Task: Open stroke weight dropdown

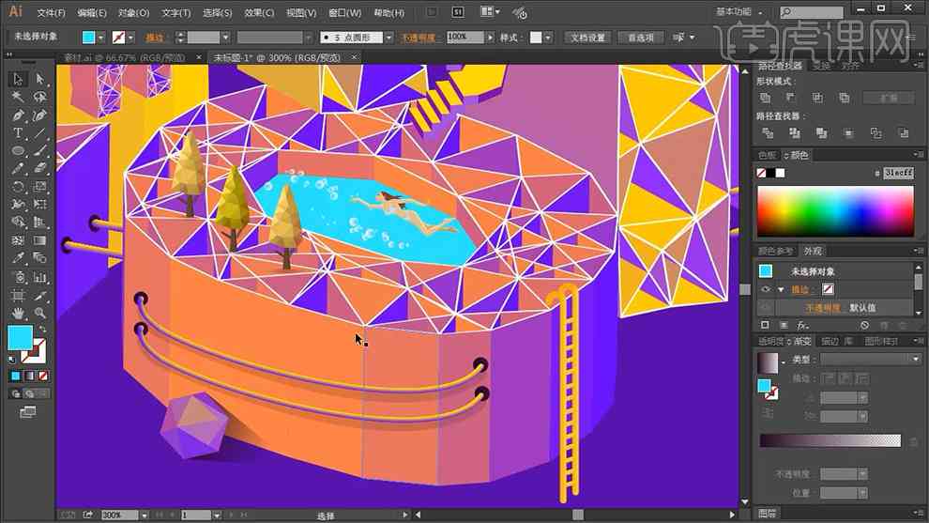Action: (x=225, y=38)
